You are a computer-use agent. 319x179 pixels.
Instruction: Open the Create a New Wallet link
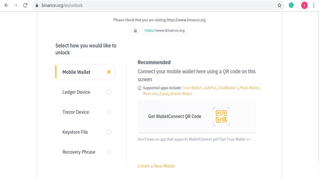pyautogui.click(x=156, y=166)
